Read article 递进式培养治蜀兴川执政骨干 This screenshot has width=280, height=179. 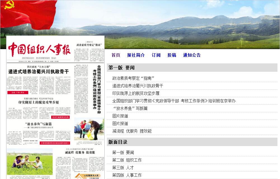click(x=138, y=86)
